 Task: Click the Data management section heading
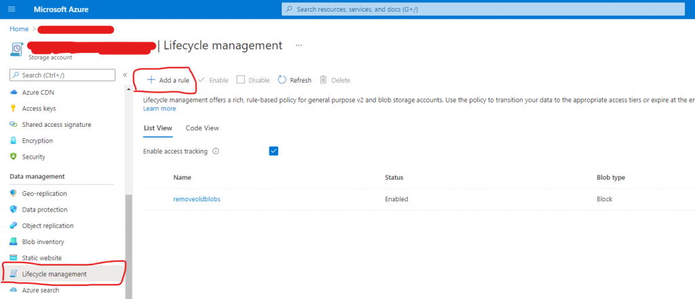pyautogui.click(x=37, y=176)
